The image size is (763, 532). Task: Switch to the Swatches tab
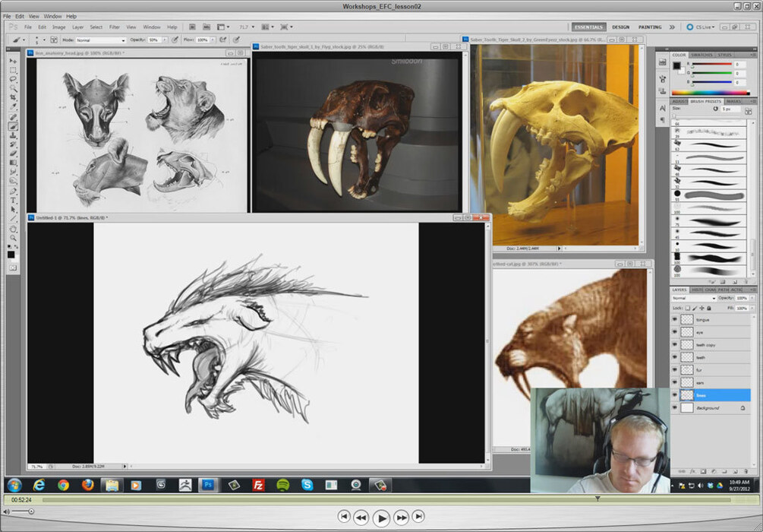(701, 55)
